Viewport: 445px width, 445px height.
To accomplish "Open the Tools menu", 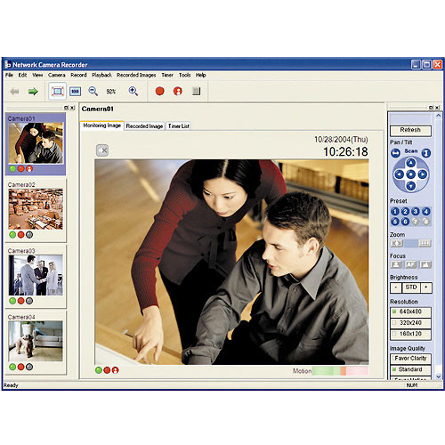I will pyautogui.click(x=184, y=75).
